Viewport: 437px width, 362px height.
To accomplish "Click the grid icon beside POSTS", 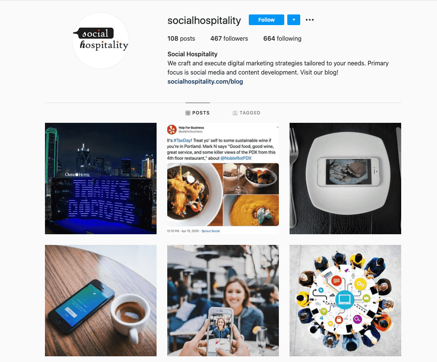I will (x=188, y=113).
